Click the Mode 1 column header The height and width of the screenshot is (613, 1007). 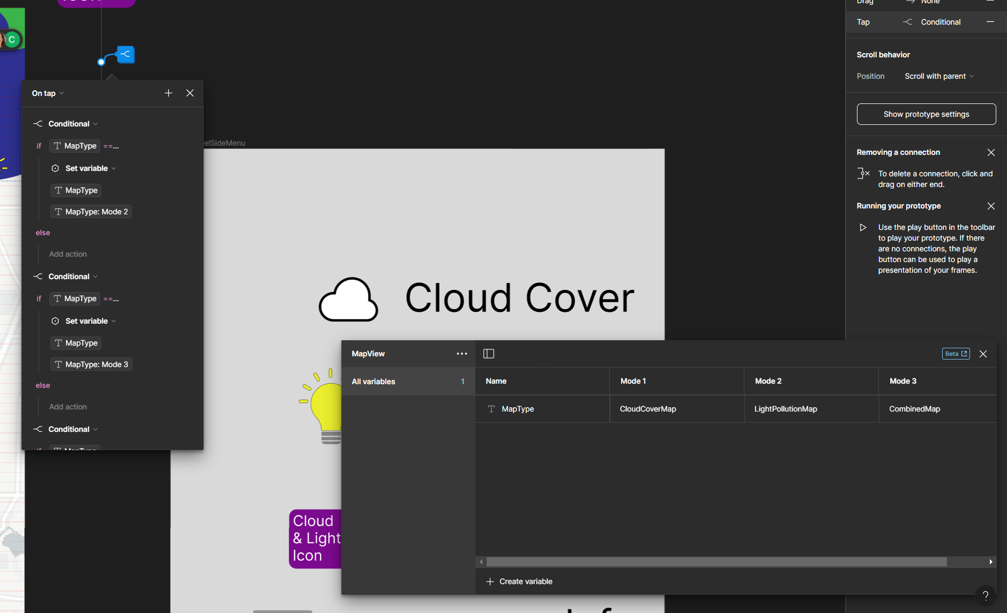tap(677, 381)
